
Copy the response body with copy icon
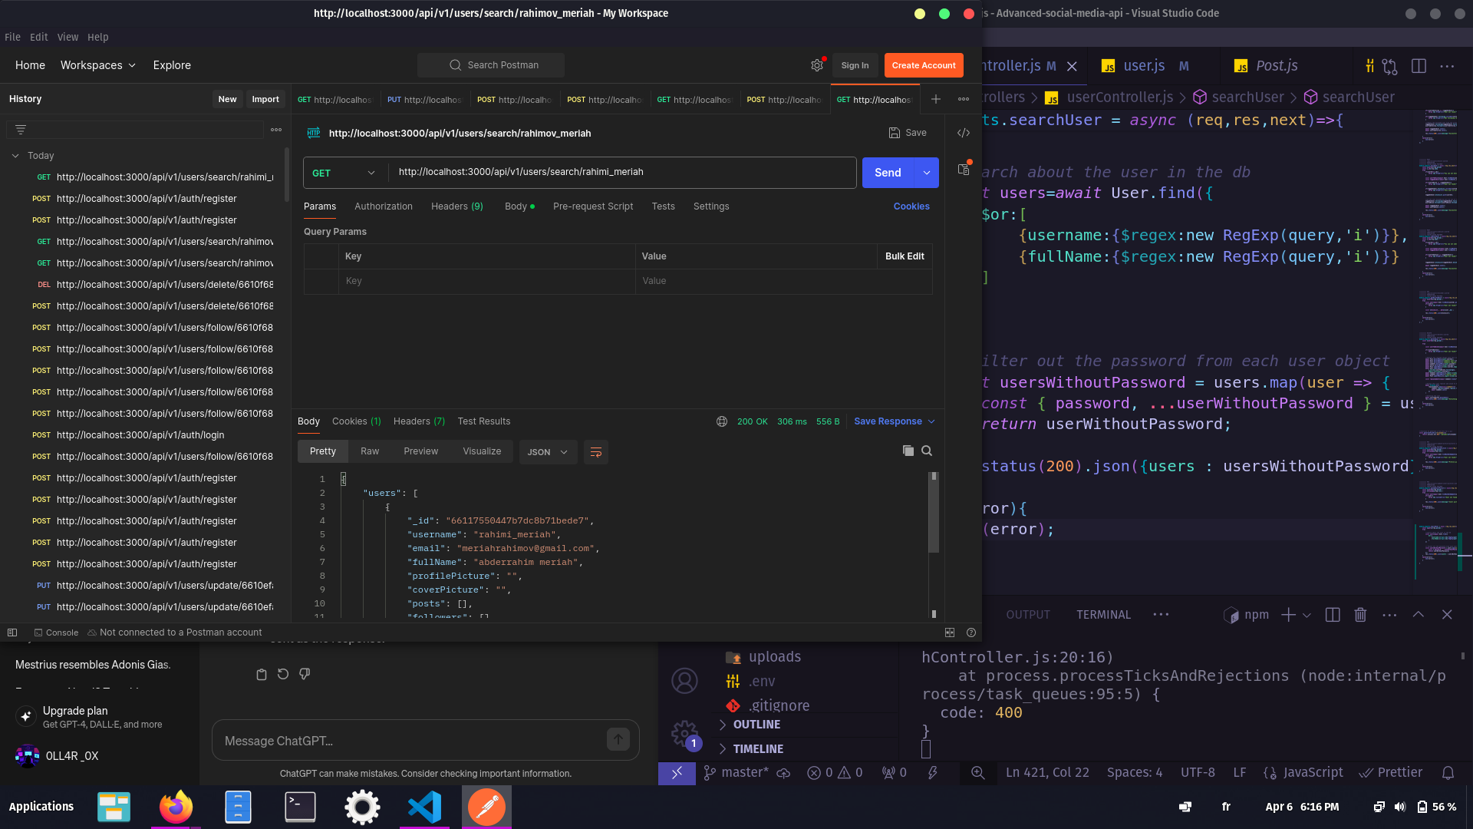click(908, 451)
